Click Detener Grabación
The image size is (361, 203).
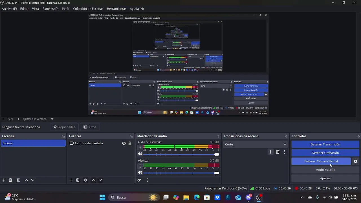(325, 153)
